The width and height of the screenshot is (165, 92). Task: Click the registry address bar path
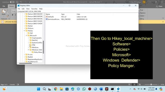[x=29, y=11]
